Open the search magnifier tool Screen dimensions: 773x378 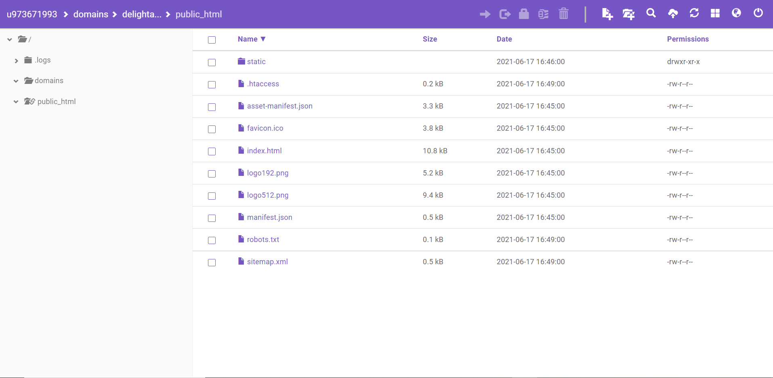tap(651, 13)
